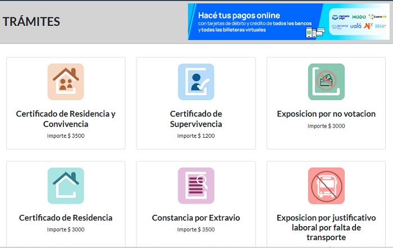Open Certificado de Residencia y Convivencia title
Viewport: 393px width, 248px height.
pyautogui.click(x=66, y=119)
